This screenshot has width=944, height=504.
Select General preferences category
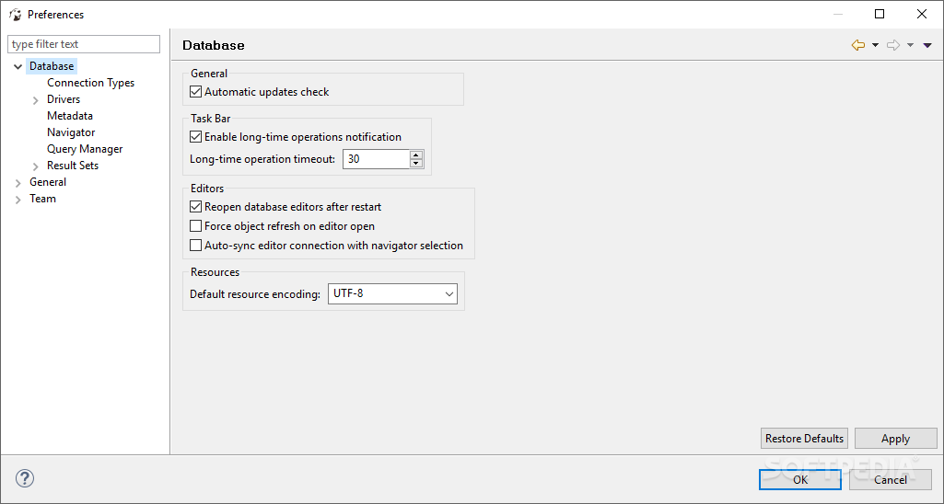pyautogui.click(x=48, y=182)
